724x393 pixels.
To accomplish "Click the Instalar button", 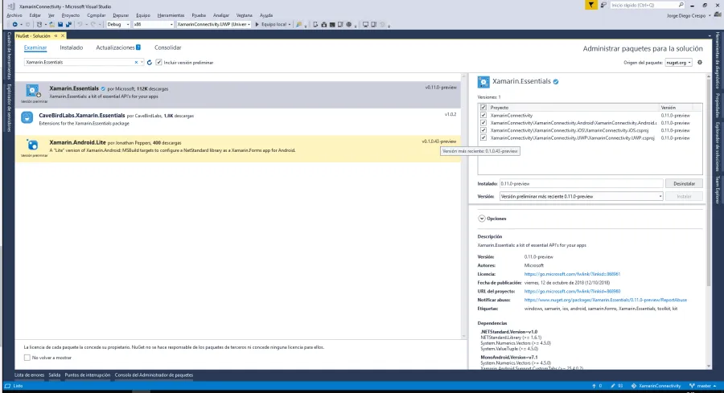I will 684,196.
